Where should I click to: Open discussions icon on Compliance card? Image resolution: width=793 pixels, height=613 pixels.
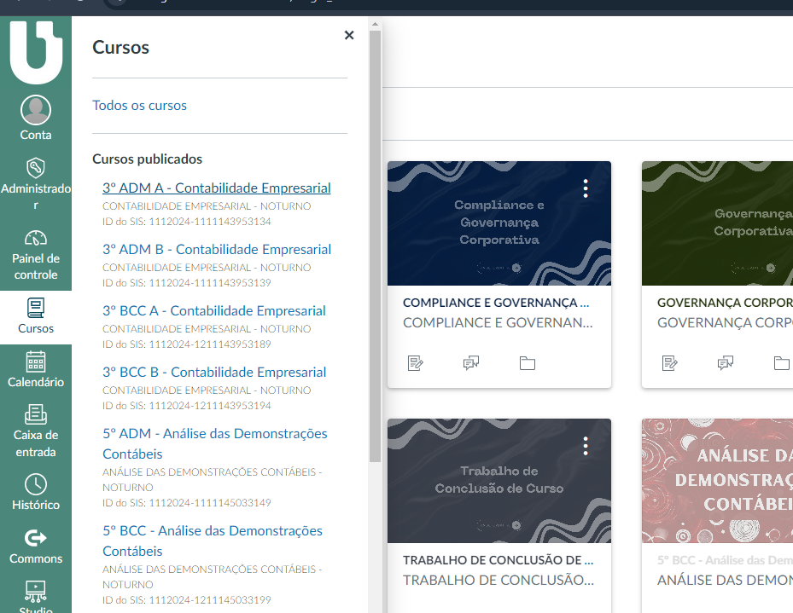pos(470,363)
